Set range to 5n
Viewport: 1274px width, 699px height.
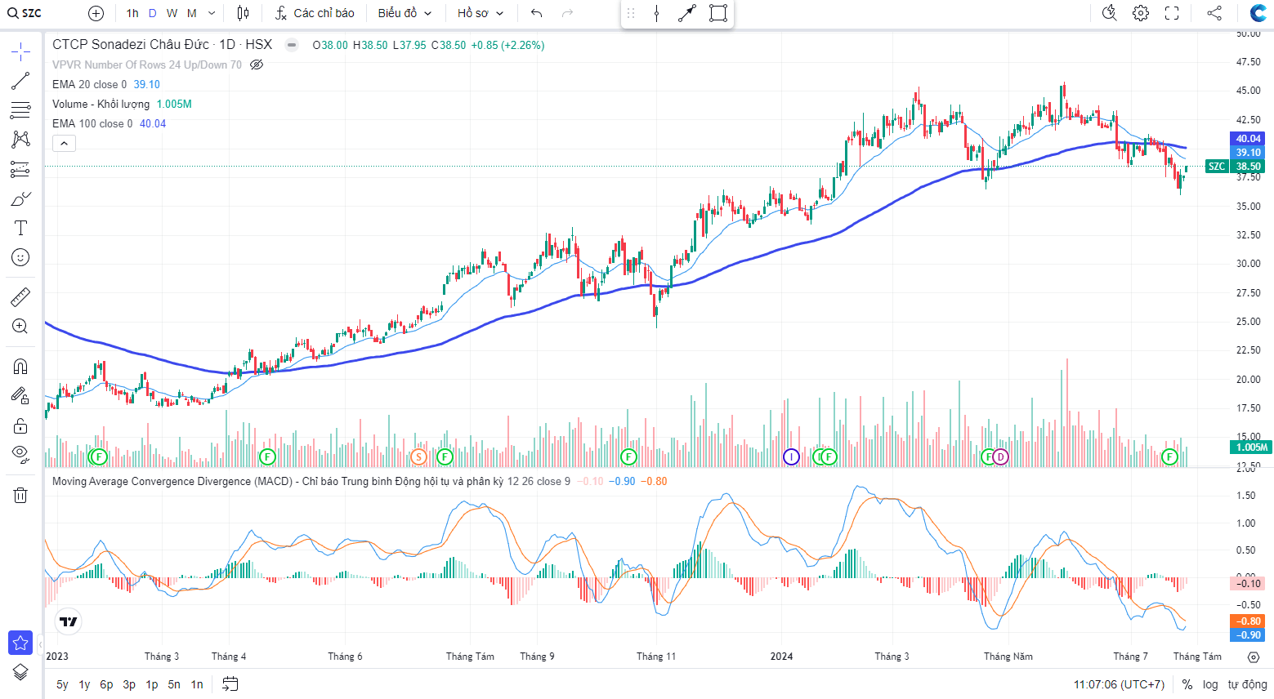click(174, 684)
